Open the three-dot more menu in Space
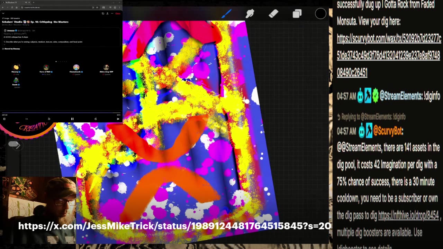 click(112, 13)
